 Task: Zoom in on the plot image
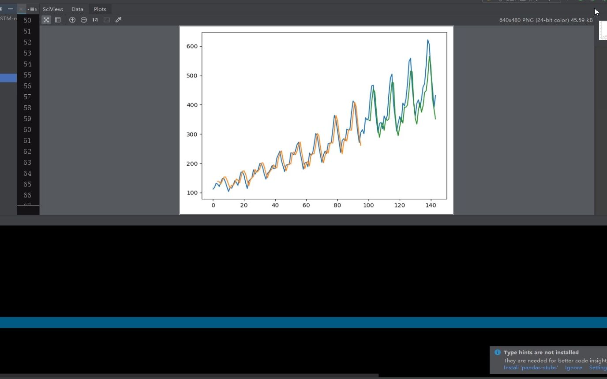(72, 20)
